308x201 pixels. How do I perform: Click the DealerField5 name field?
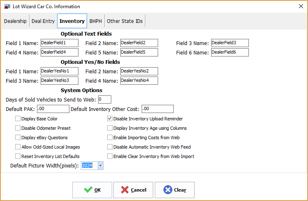click(139, 52)
